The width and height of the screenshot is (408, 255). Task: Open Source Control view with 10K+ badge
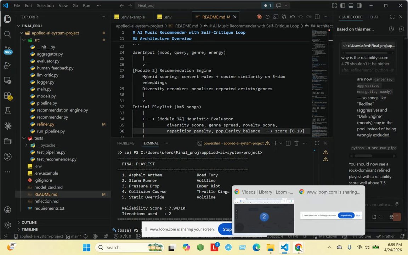coord(7,50)
